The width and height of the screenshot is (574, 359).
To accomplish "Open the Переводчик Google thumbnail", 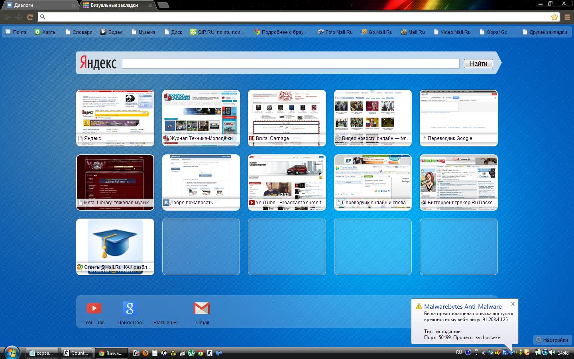I will [x=459, y=118].
